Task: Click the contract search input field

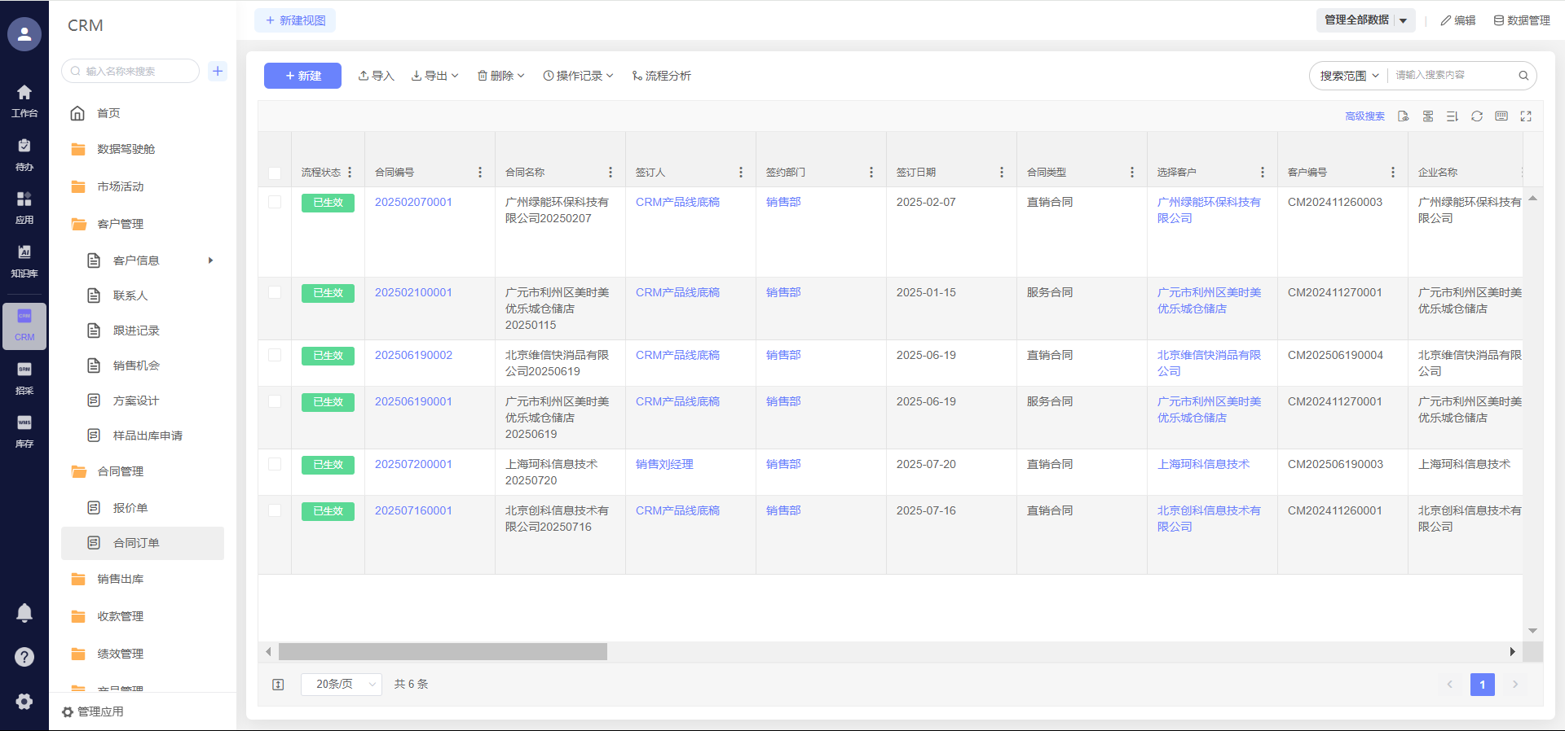Action: pyautogui.click(x=1453, y=75)
